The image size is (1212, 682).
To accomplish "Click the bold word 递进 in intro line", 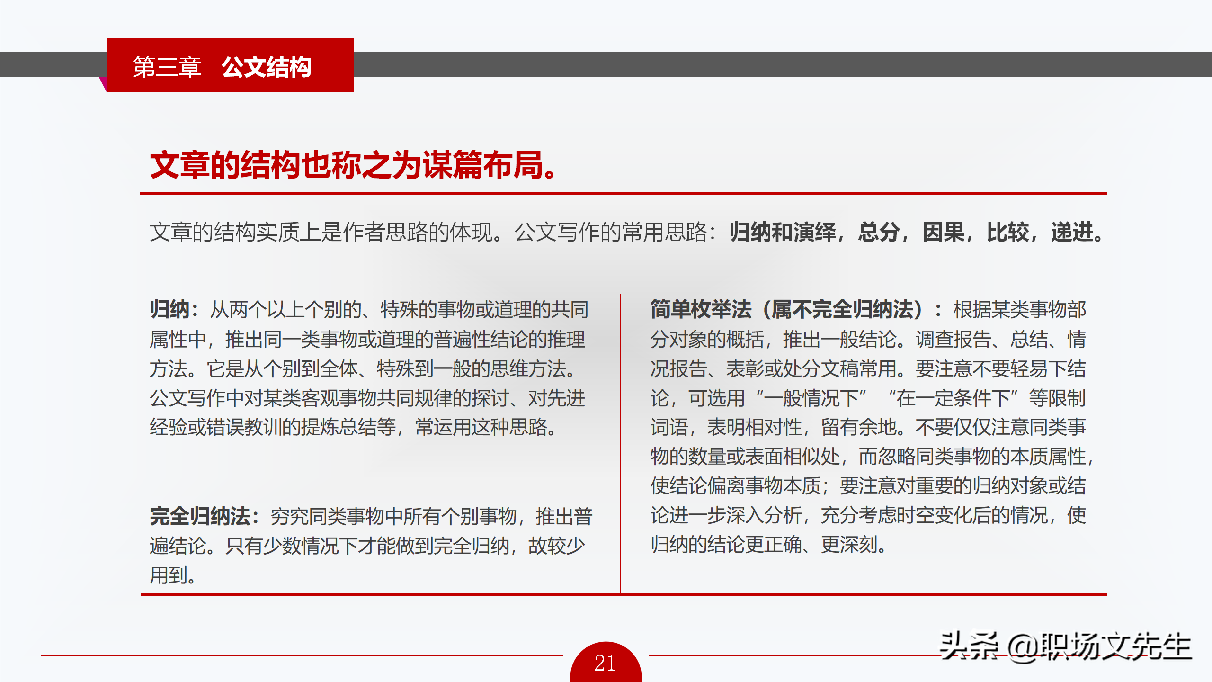I will [1072, 233].
